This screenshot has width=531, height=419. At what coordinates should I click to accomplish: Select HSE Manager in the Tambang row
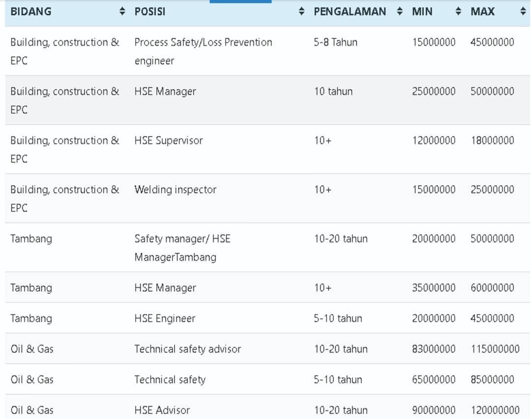pyautogui.click(x=165, y=288)
